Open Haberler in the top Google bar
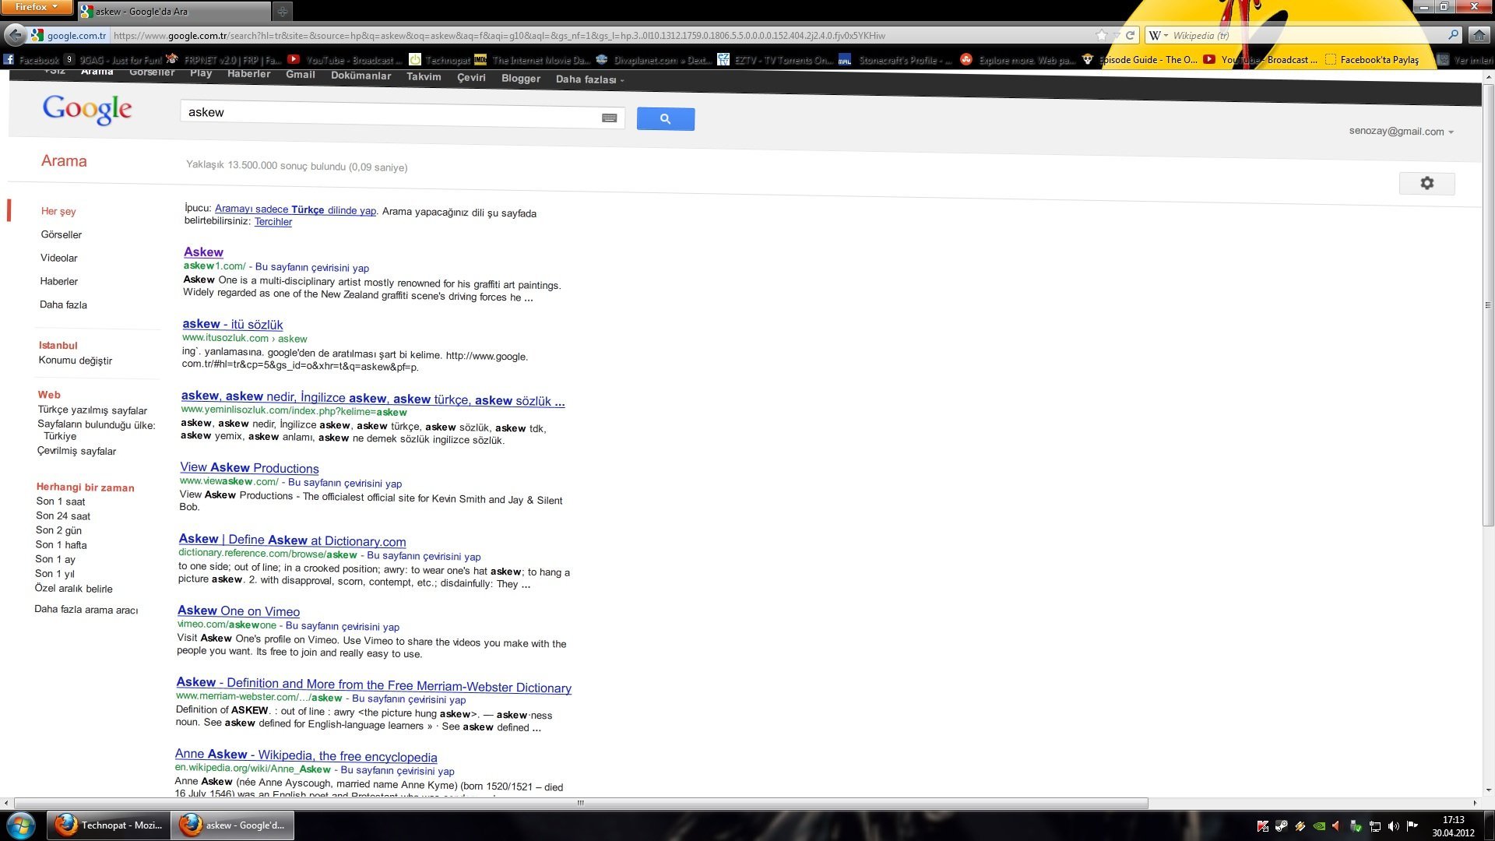1495x841 pixels. pyautogui.click(x=248, y=74)
